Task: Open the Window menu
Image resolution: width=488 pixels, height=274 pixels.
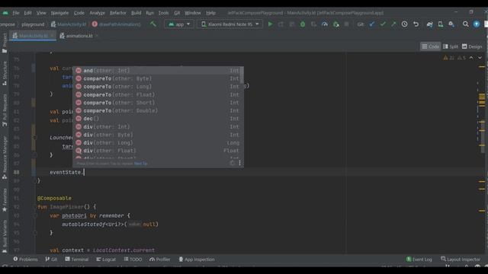Action: (193, 13)
